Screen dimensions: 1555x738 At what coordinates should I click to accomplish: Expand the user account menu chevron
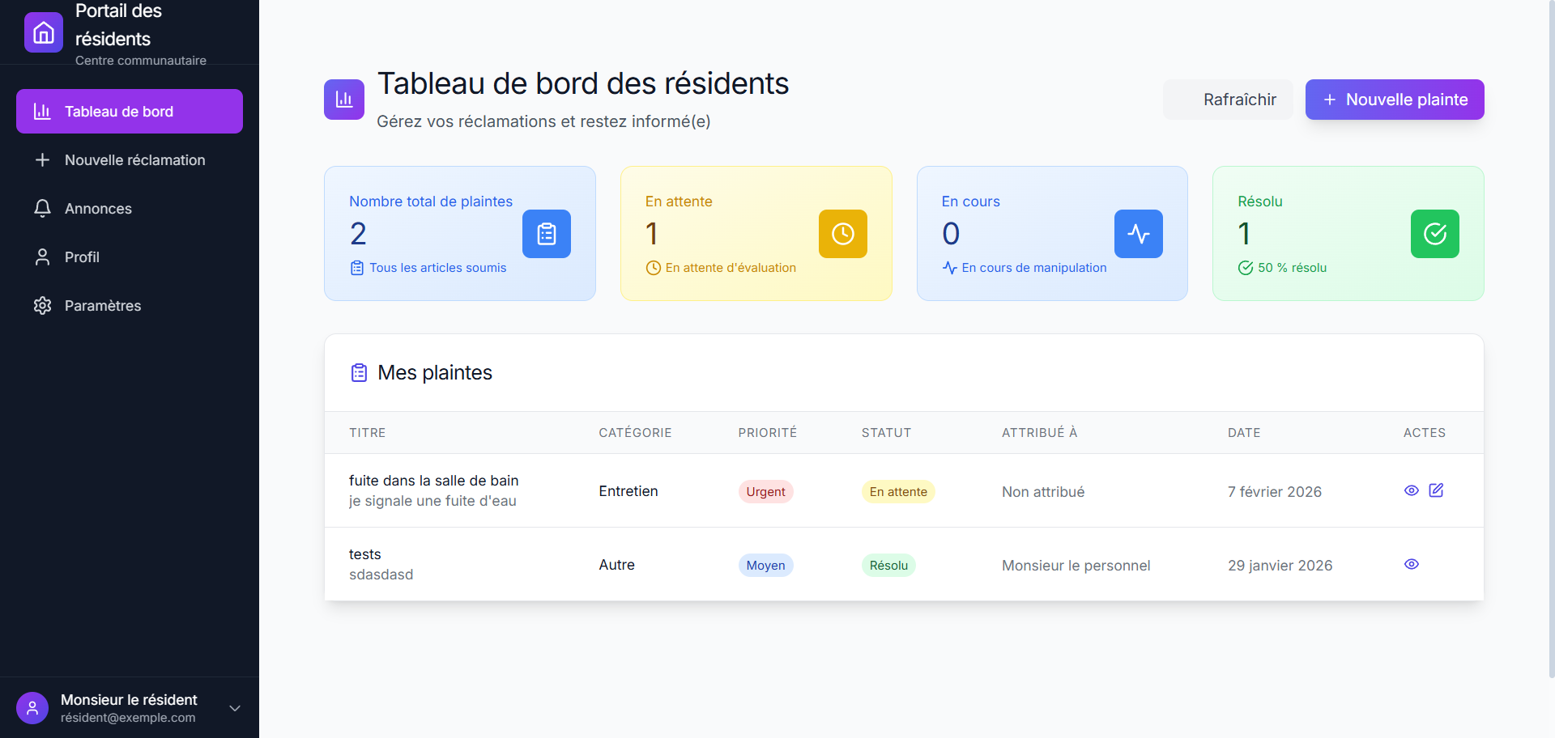pos(234,707)
